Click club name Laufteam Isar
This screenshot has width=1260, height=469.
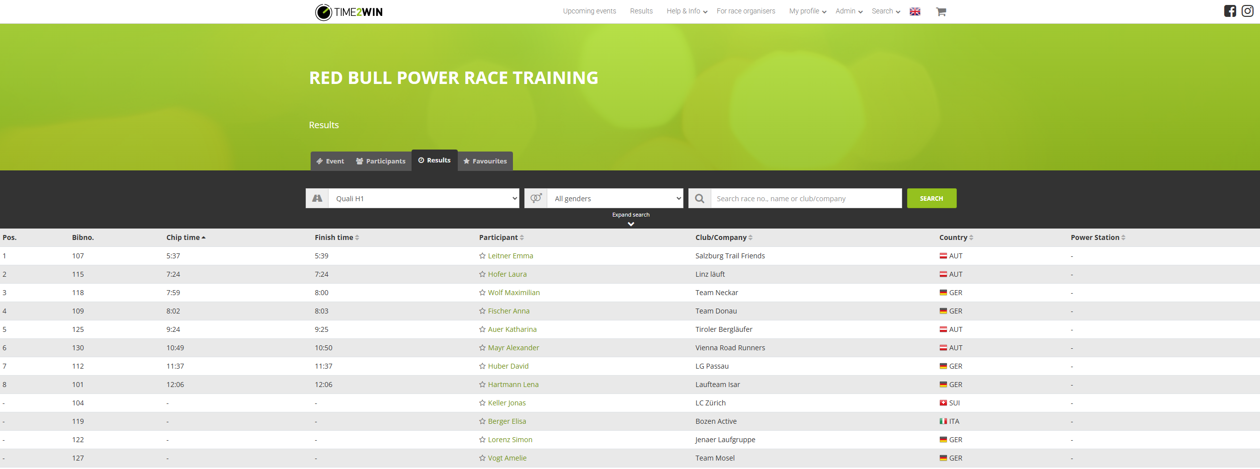point(718,385)
